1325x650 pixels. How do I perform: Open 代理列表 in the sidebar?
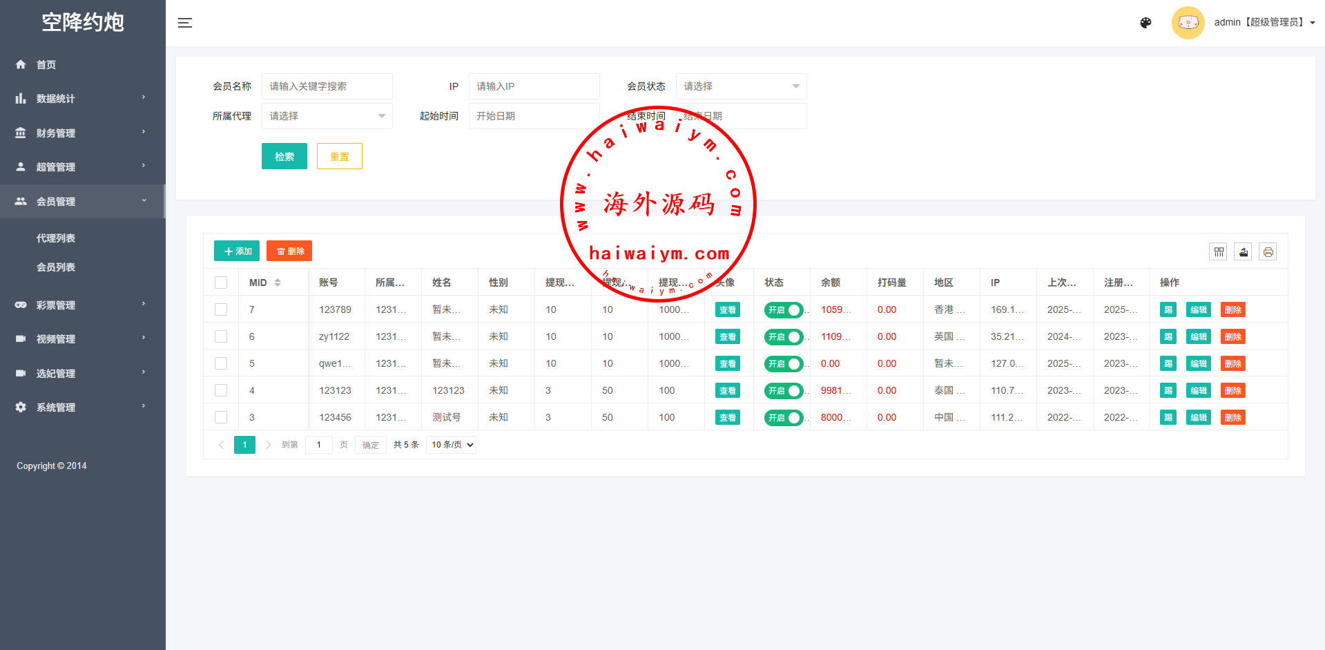[56, 238]
